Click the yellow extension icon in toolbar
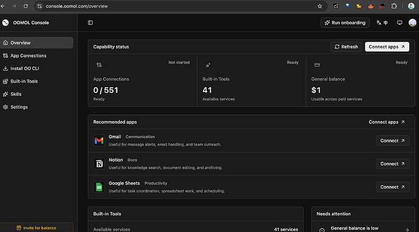 [359, 6]
